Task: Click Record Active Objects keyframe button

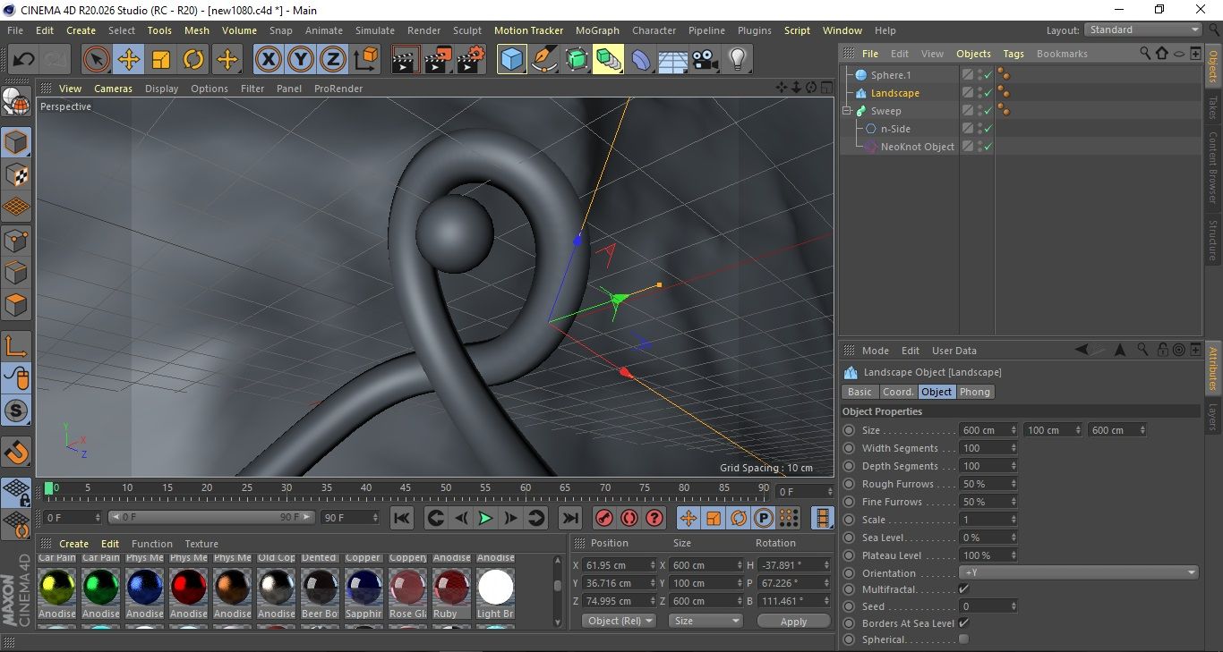Action: (604, 518)
